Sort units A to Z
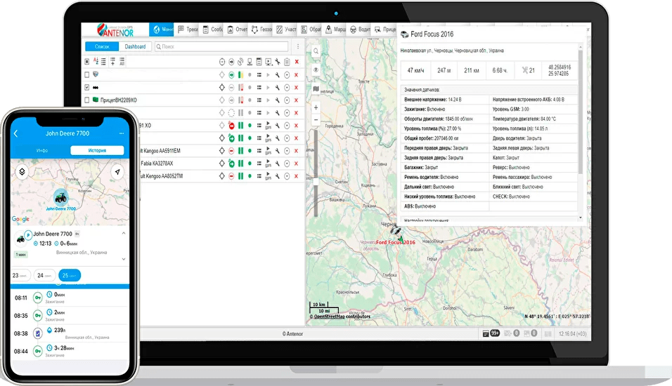The width and height of the screenshot is (672, 386). coord(96,62)
